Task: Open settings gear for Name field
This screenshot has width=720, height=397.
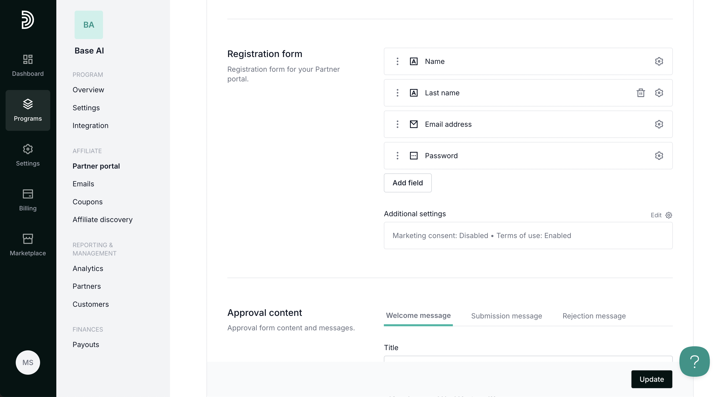Action: (x=659, y=61)
